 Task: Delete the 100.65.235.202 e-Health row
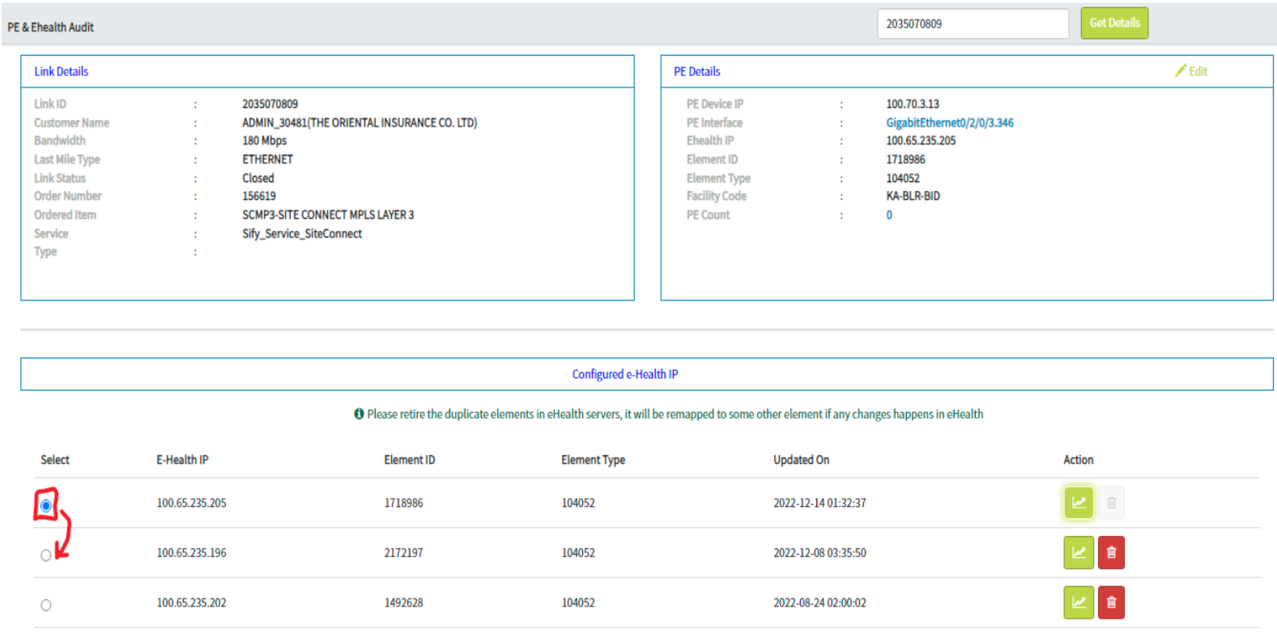click(1111, 602)
